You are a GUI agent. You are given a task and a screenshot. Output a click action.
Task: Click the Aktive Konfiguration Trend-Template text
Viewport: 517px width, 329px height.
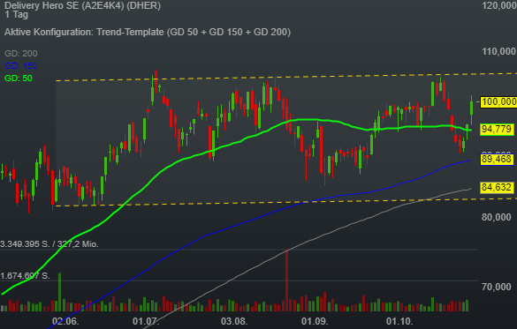coord(148,32)
